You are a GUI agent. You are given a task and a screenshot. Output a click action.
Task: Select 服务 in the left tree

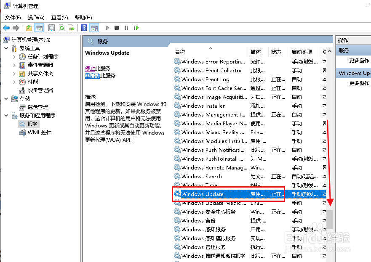pos(32,124)
